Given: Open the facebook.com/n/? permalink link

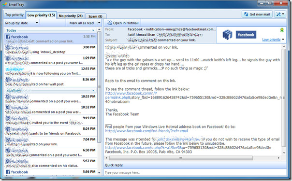Looking at the screenshot, I should coord(131,96).
